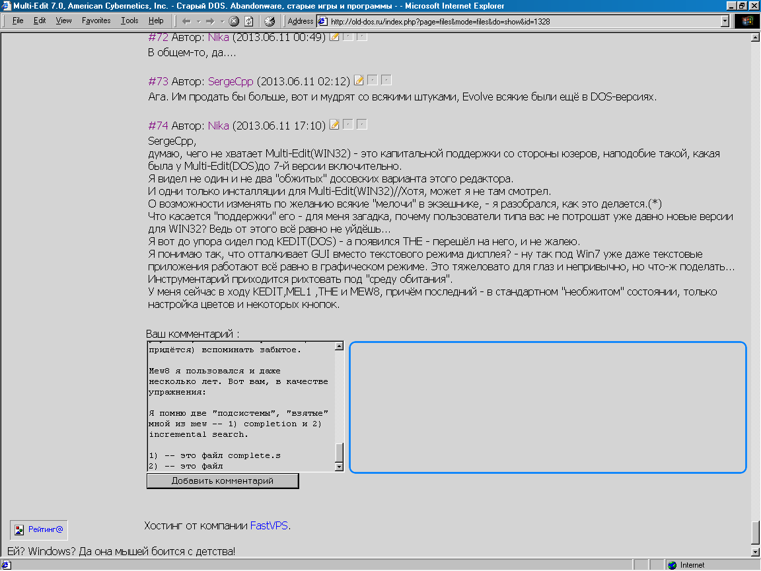
Task: Stop loading the page
Action: pyautogui.click(x=234, y=21)
